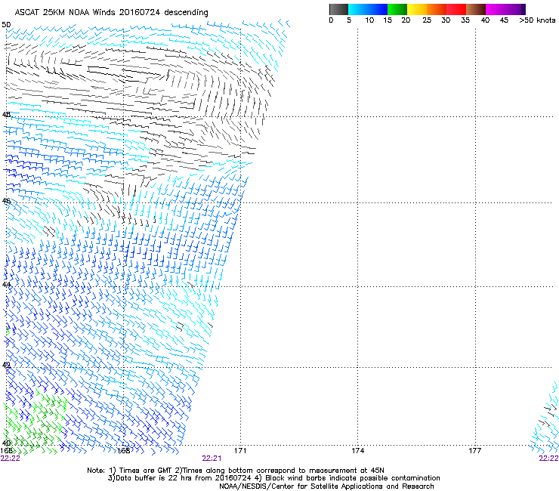This screenshot has width=559, height=491.
Task: Click the '>50 knots' legend label
Action: [537, 20]
